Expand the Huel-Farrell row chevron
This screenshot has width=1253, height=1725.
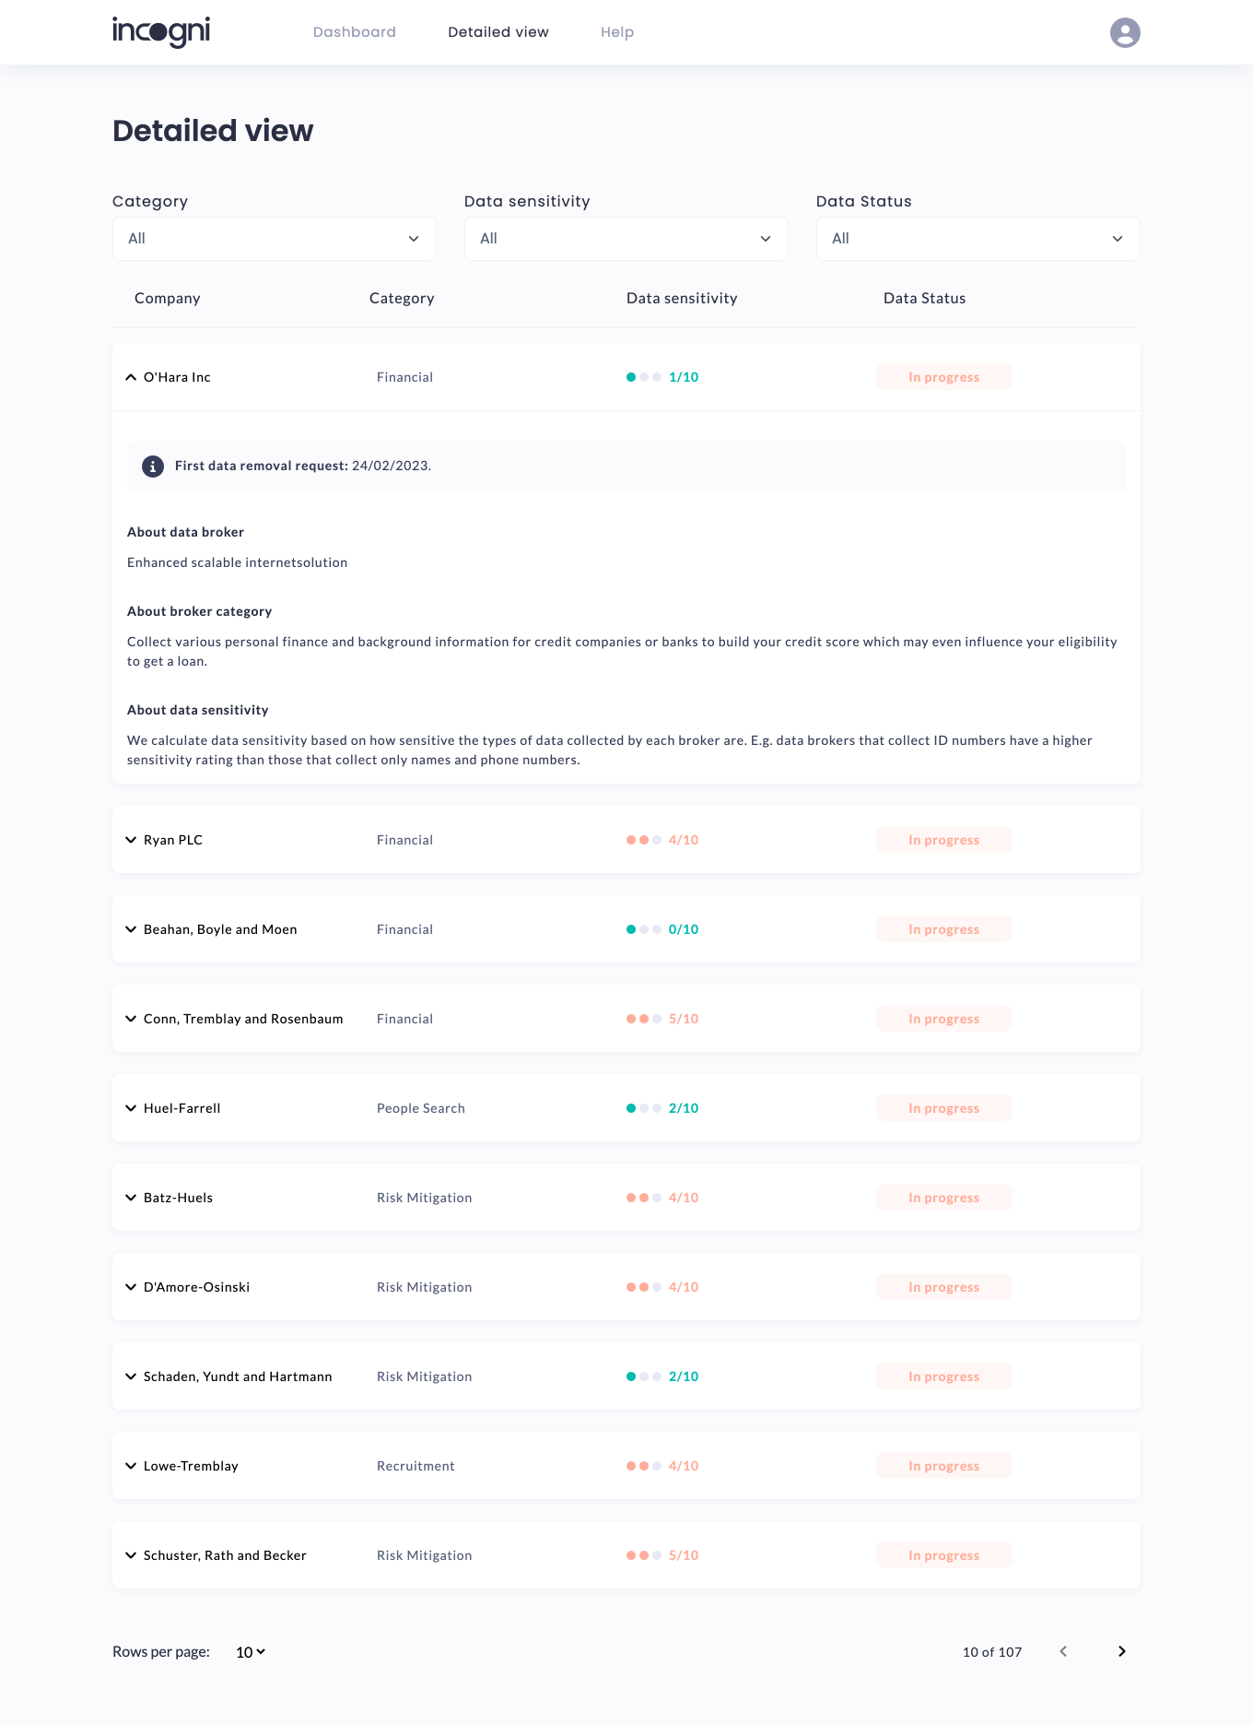tap(131, 1108)
